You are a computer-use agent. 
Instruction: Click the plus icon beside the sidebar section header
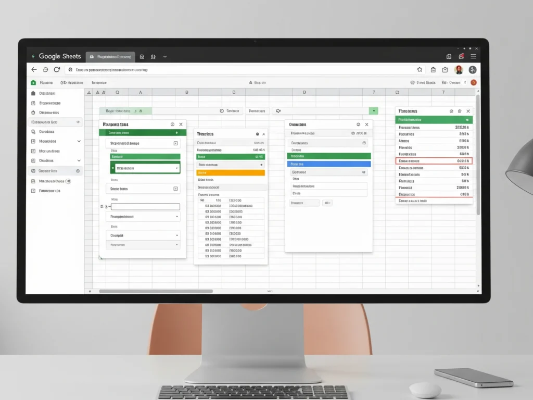[78, 122]
